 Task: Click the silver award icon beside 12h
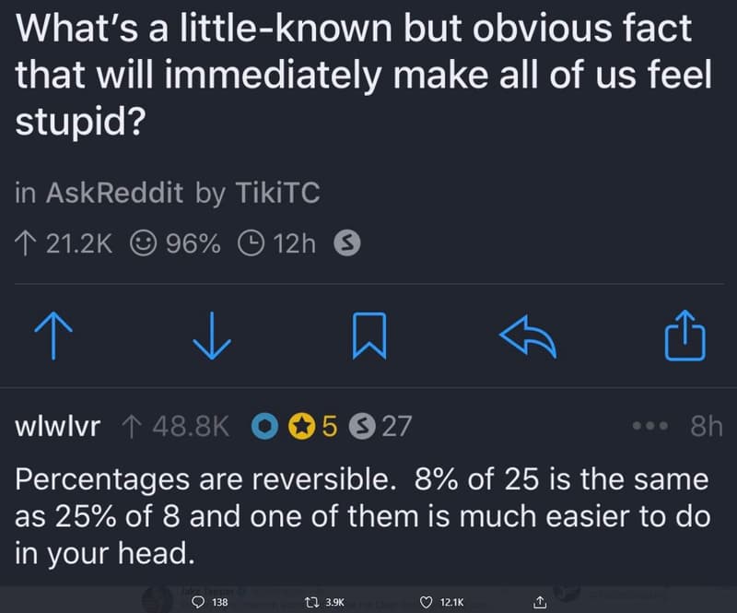(347, 242)
